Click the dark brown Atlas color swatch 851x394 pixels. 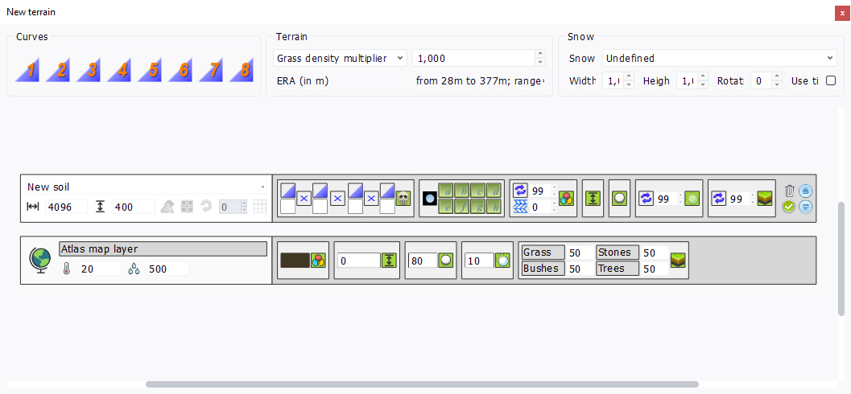294,261
